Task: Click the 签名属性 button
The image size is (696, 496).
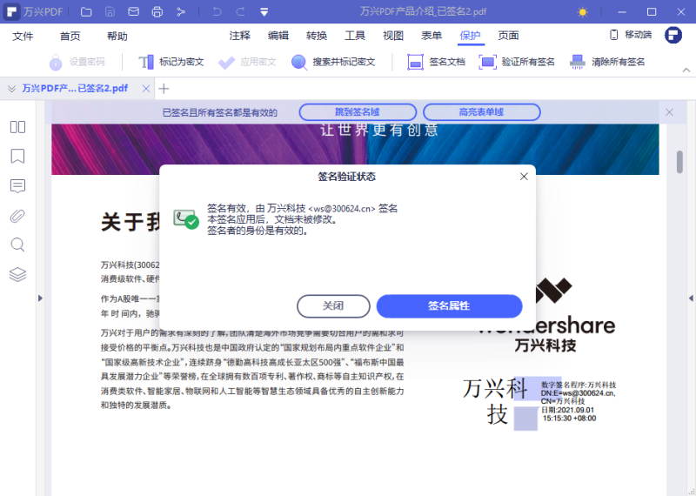Action: 449,306
